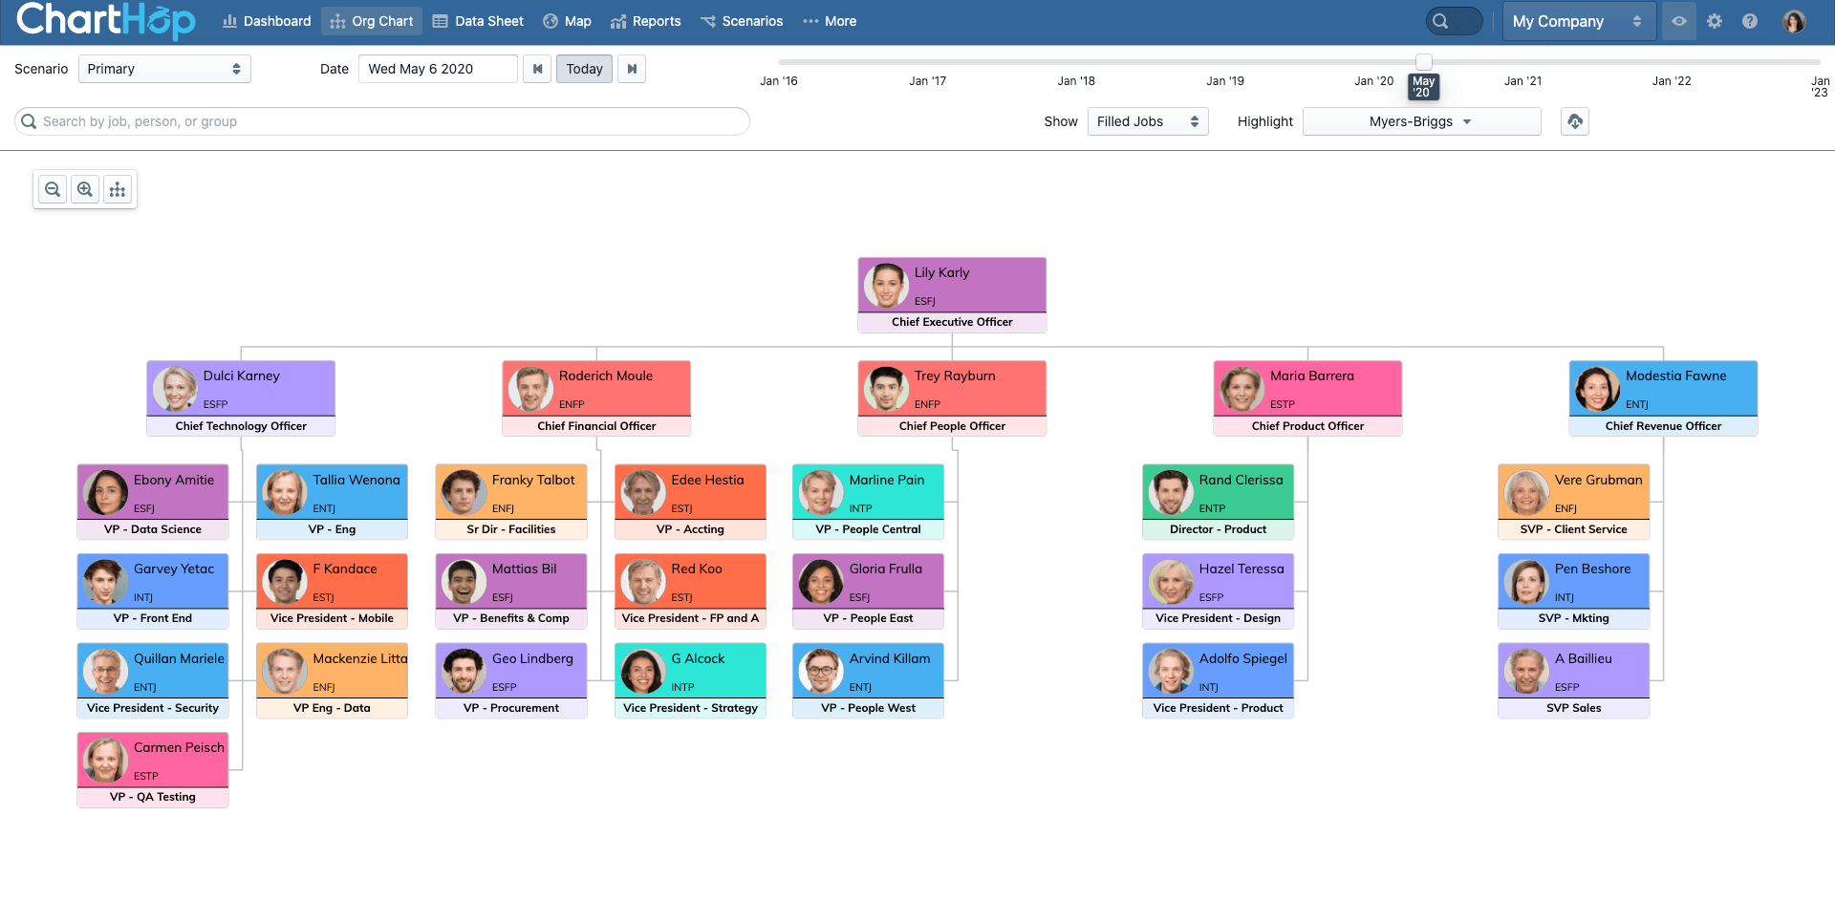This screenshot has width=1835, height=923.
Task: Open the Scenario Primary dropdown
Action: coord(164,69)
